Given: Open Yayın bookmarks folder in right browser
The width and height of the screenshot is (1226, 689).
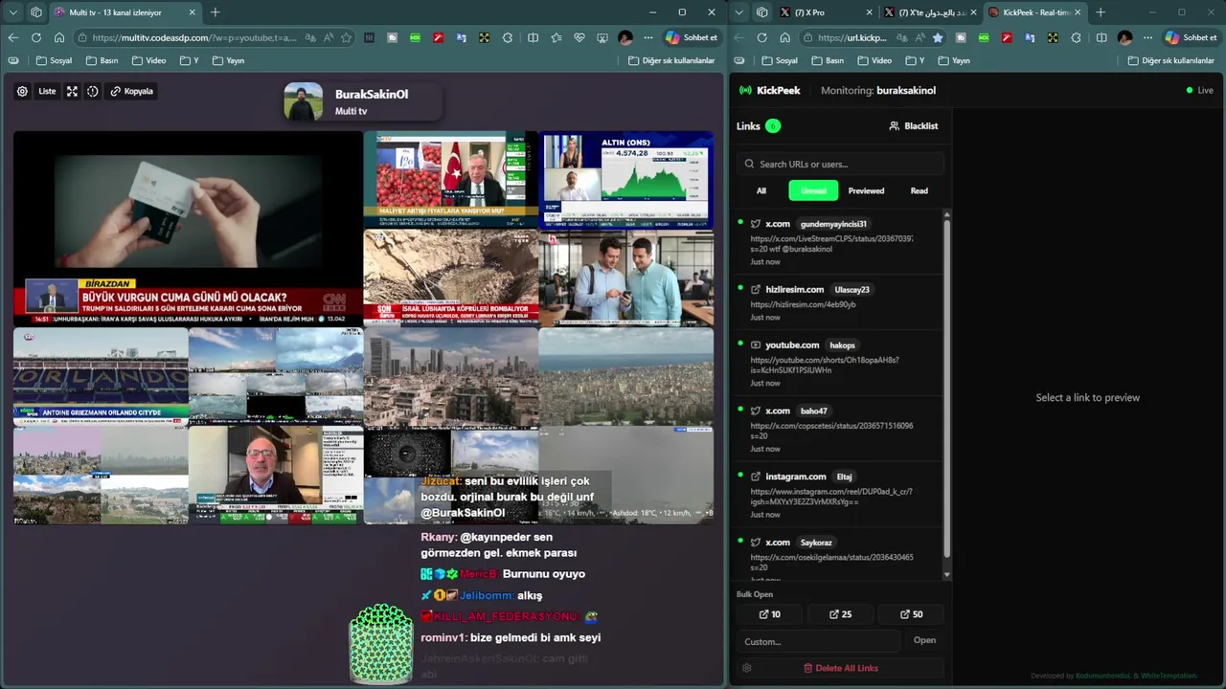Looking at the screenshot, I should (x=954, y=60).
